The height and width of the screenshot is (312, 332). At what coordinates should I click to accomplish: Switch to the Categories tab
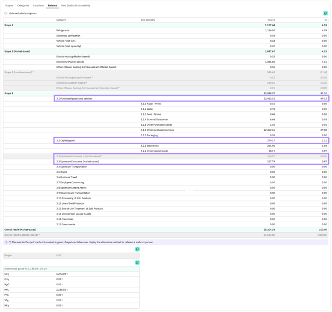click(23, 5)
